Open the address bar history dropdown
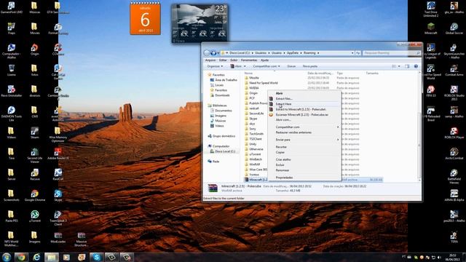466x262 pixels. click(352, 53)
